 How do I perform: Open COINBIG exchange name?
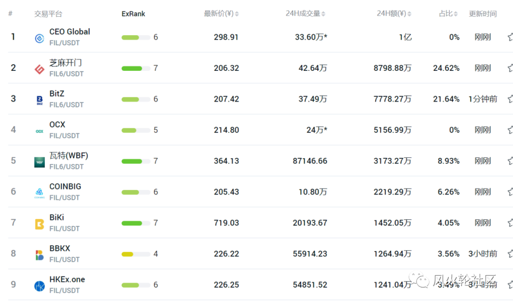point(65,186)
